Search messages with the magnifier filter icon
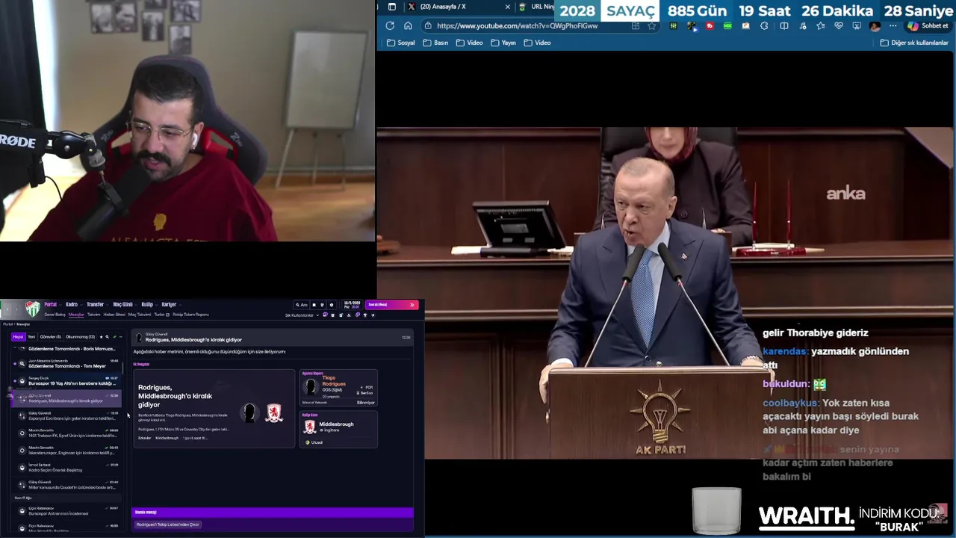956x538 pixels. pyautogui.click(x=107, y=337)
